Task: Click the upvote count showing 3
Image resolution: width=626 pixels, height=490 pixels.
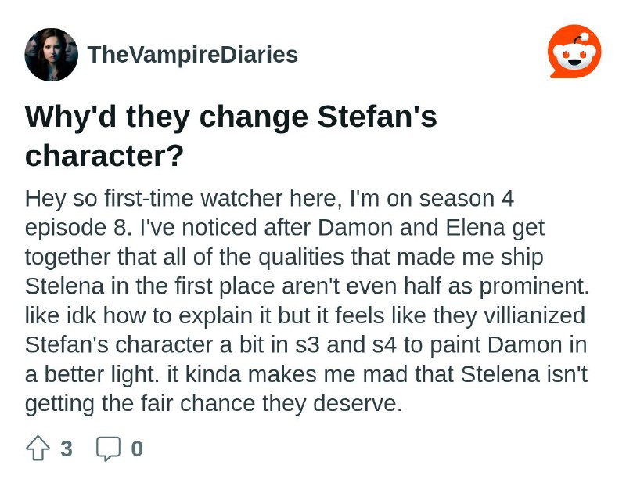Action: 67,449
